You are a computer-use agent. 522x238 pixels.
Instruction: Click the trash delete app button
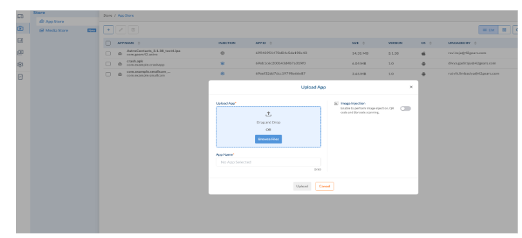click(x=133, y=30)
